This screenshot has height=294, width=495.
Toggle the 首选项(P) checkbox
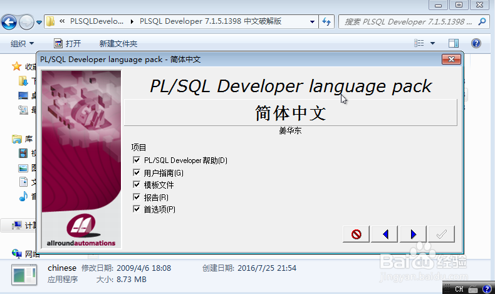pyautogui.click(x=137, y=209)
